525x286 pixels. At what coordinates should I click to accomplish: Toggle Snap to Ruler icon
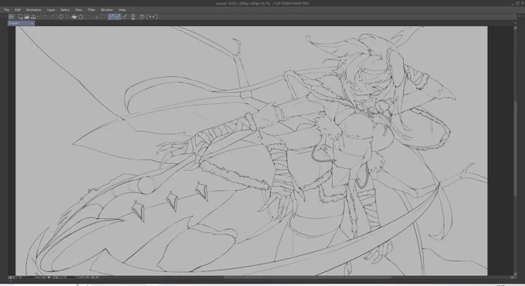click(x=111, y=17)
